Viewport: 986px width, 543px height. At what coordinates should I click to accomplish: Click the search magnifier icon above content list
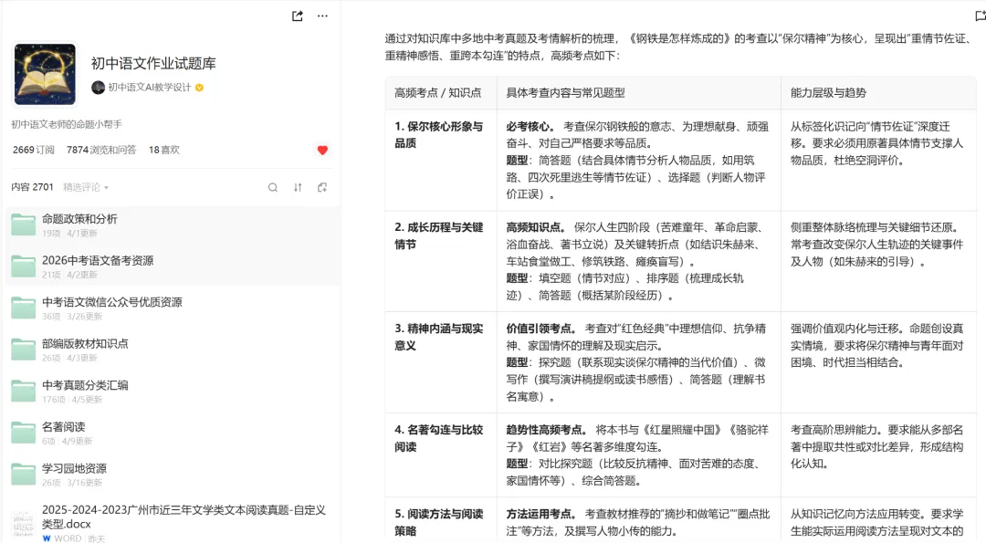[273, 186]
